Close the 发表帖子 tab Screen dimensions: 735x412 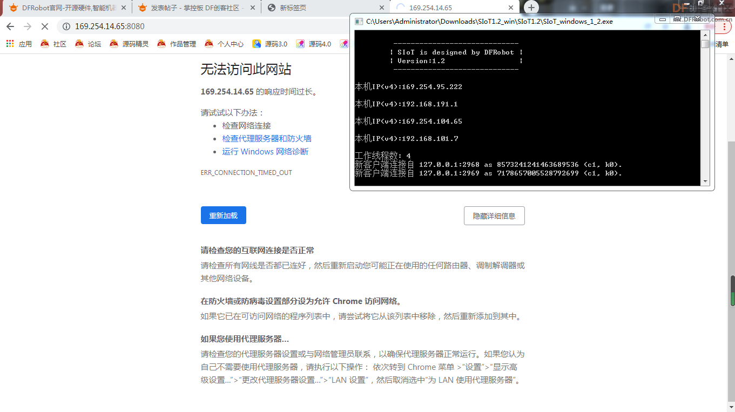click(x=253, y=8)
